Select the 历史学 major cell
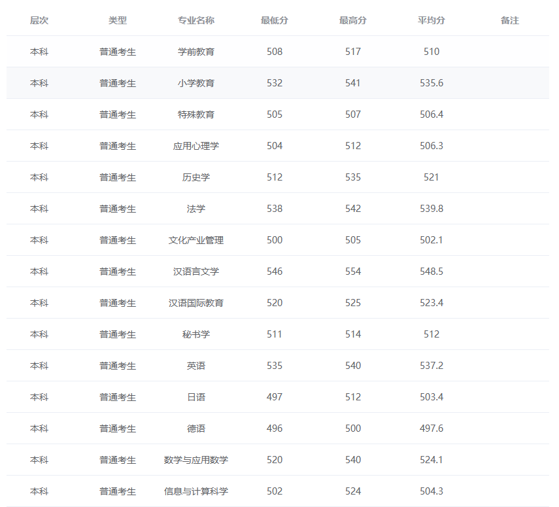Screen dimensions: 559x507 196,177
